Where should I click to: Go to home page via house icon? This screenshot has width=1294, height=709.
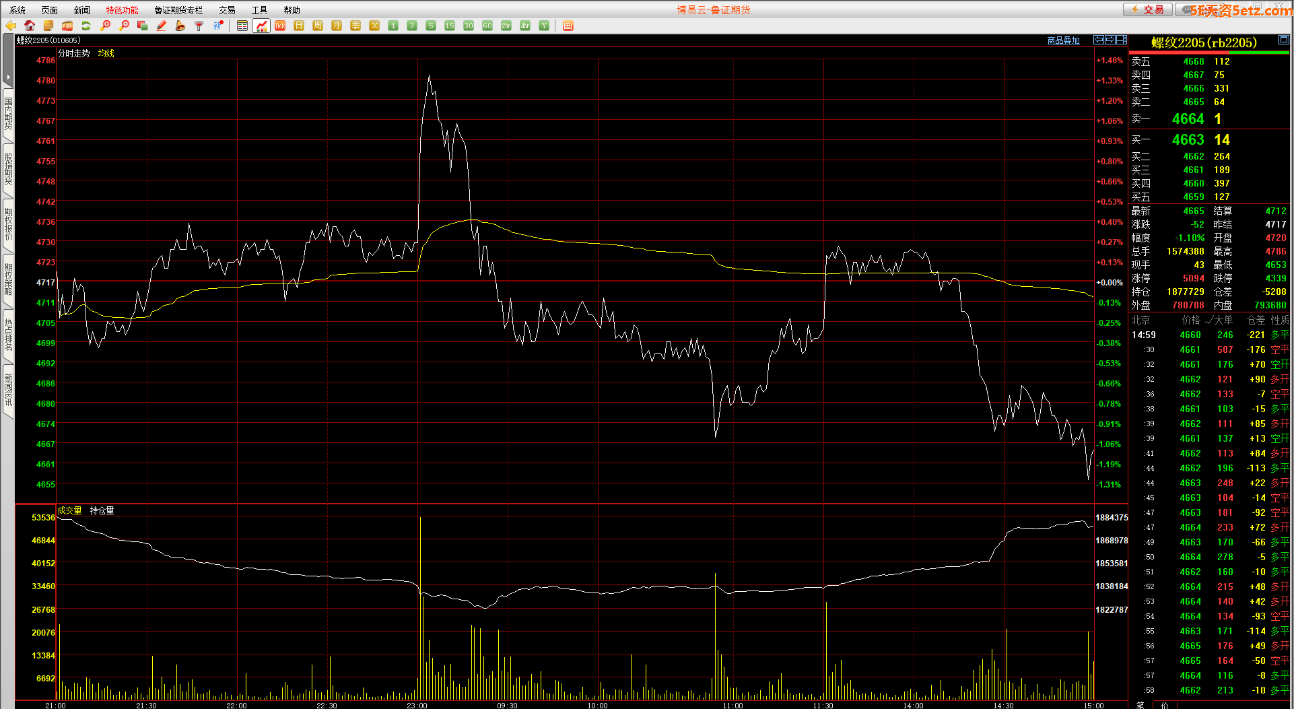(x=30, y=26)
